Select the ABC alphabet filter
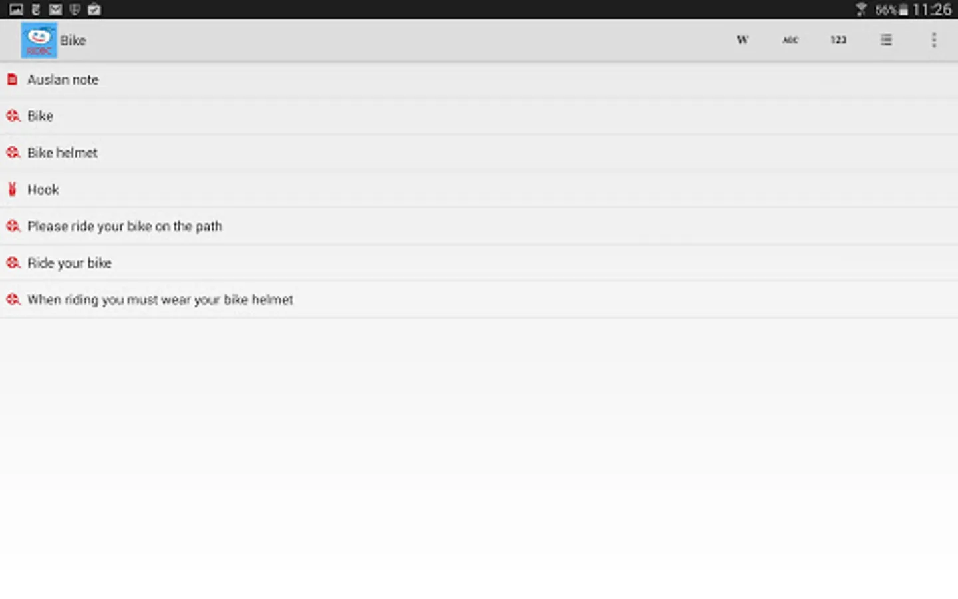The height and width of the screenshot is (599, 958). pos(790,40)
